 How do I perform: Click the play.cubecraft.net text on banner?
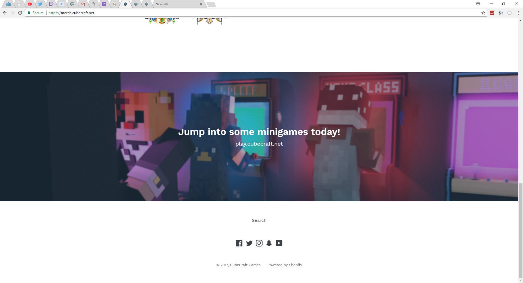[x=259, y=144]
